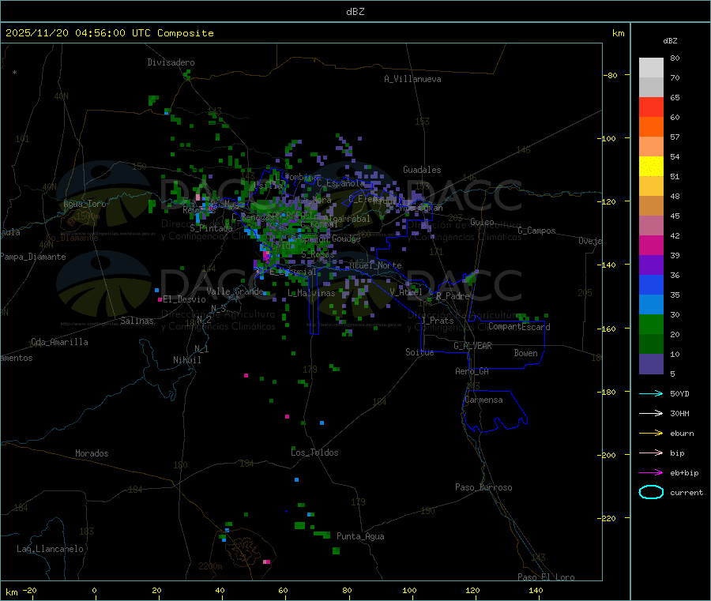Click the L_Malvinas map label
711x601 pixels.
[311, 293]
